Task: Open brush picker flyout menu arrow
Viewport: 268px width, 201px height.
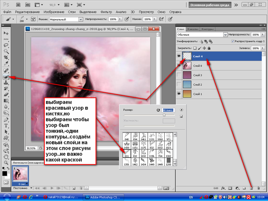Action: click(x=181, y=110)
